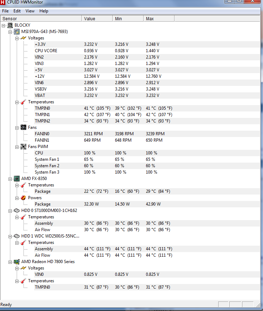Collapse the HDD 1 WDC node
263x311 pixels.
tap(10, 236)
